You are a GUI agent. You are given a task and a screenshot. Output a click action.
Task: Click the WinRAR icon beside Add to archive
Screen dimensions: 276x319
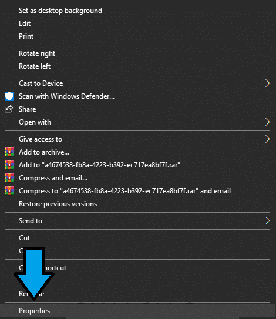9,152
